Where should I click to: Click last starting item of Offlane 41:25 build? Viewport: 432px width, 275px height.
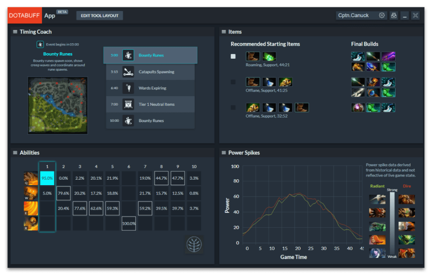pyautogui.click(x=286, y=82)
